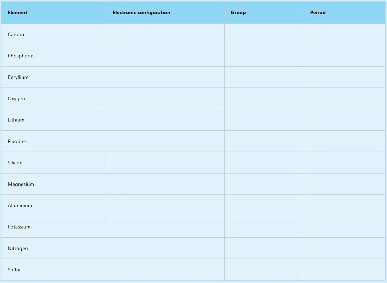Click the Period cell for Magnesium
This screenshot has height=283, width=387.
click(344, 184)
